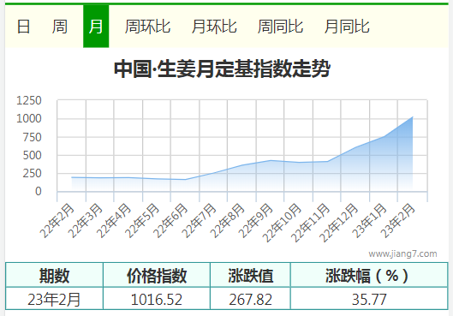The height and width of the screenshot is (316, 453).
Task: Open the 月环比 tab
Action: click(x=214, y=27)
